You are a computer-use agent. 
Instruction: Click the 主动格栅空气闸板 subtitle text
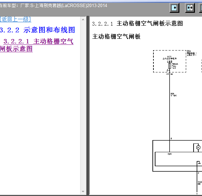(x=116, y=36)
